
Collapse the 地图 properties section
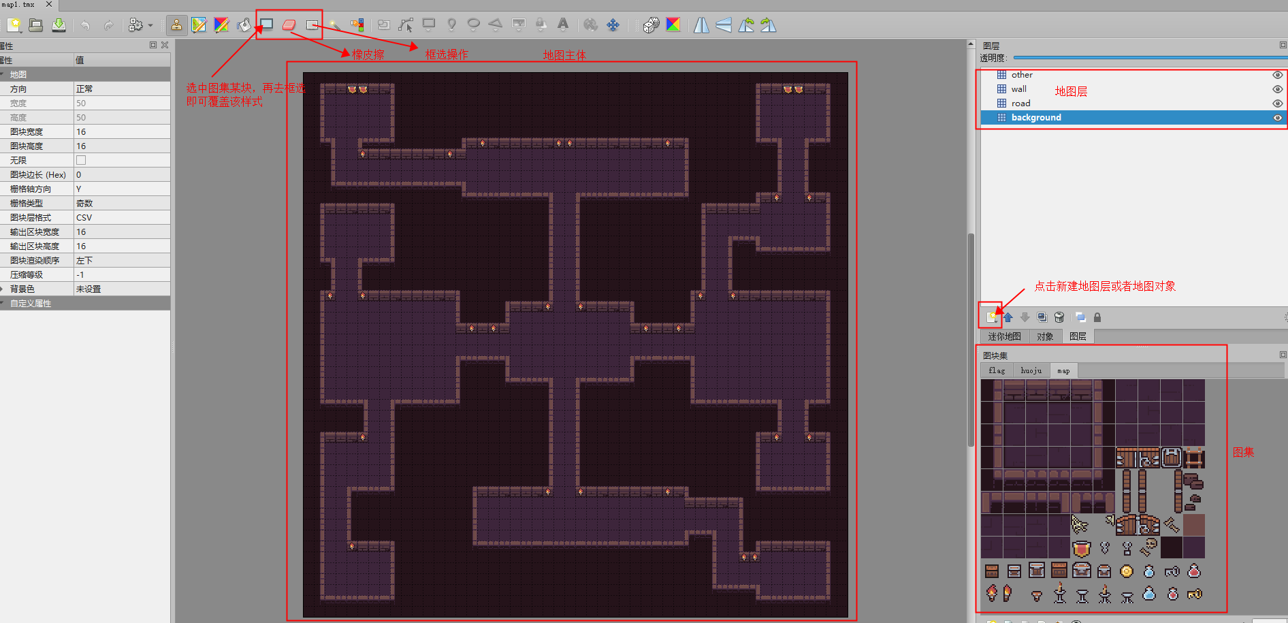[5, 74]
